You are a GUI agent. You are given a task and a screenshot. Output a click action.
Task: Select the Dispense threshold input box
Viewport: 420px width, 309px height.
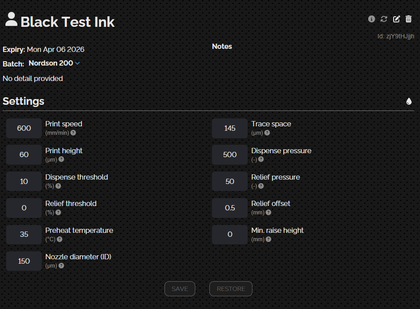(24, 181)
